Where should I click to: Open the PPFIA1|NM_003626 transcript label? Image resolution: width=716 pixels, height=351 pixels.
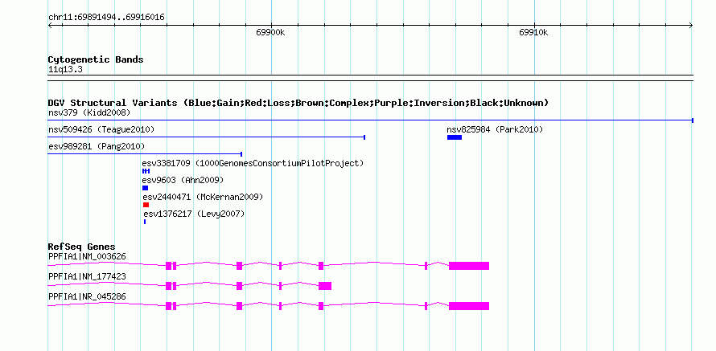tap(87, 257)
